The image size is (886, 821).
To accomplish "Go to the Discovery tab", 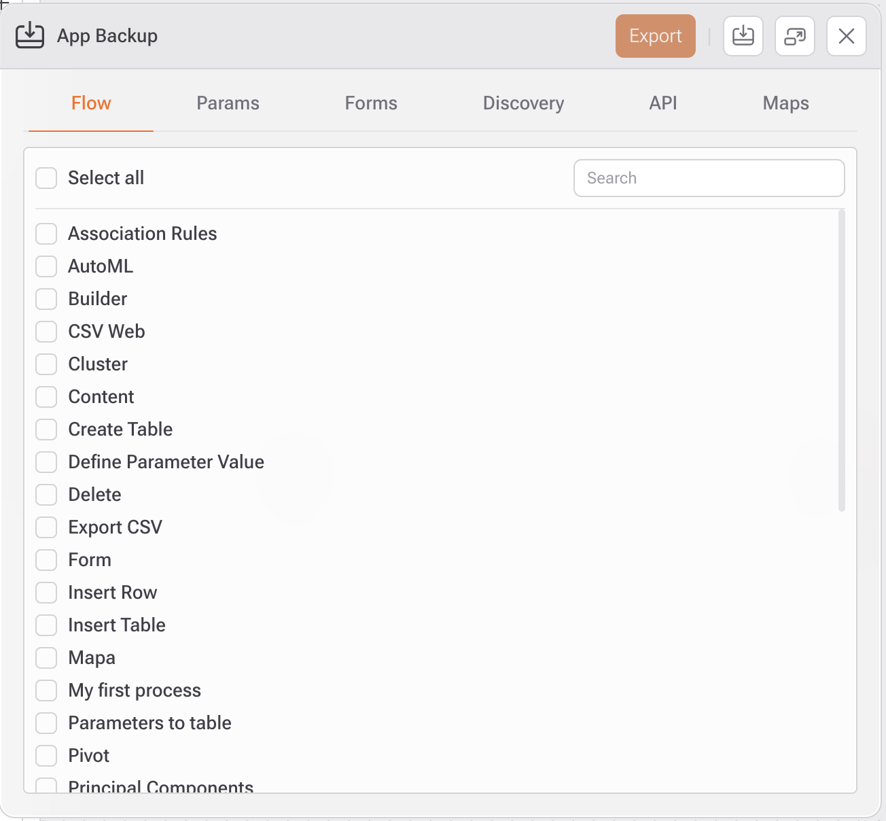I will click(523, 103).
